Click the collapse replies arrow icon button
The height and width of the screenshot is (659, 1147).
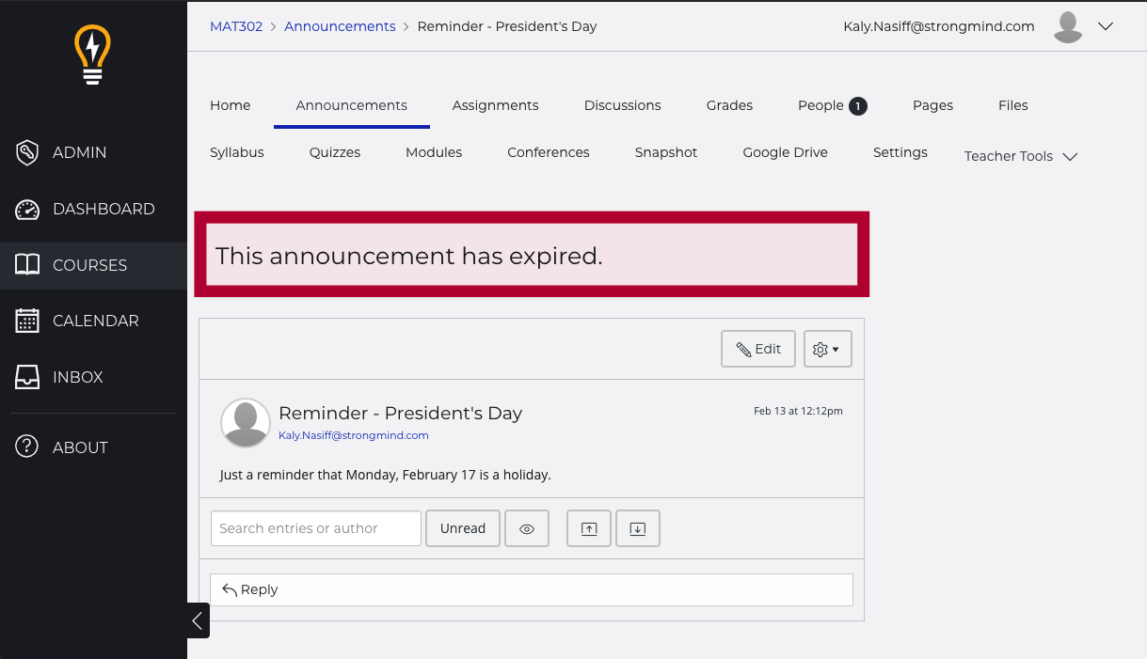589,528
